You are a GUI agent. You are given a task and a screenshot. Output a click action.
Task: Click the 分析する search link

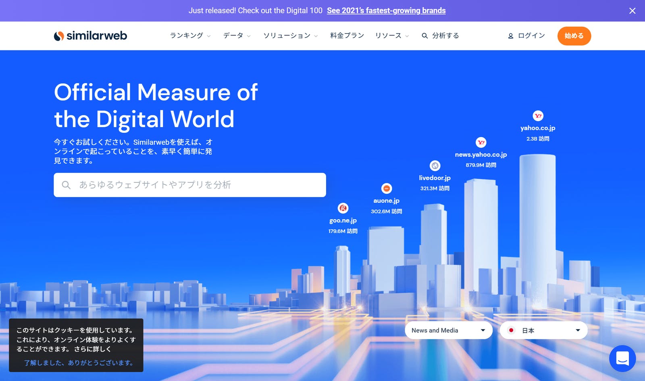(x=445, y=36)
